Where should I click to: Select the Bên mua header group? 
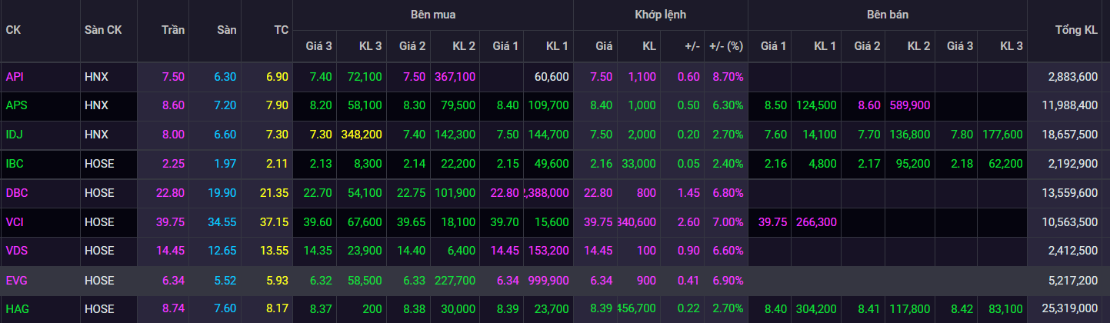click(x=432, y=15)
